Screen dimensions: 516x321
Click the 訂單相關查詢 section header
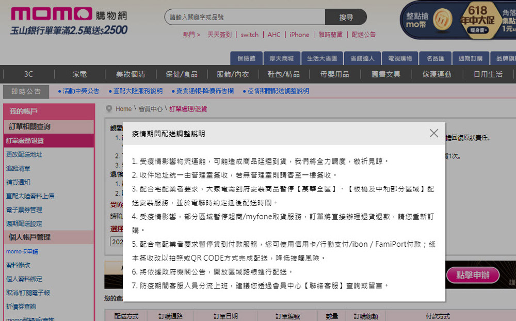pos(49,126)
